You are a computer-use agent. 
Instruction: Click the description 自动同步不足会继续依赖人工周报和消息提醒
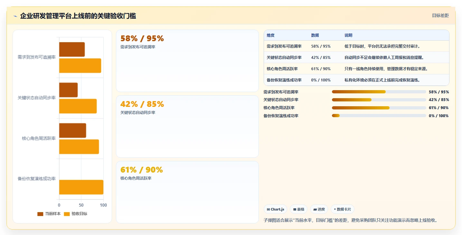[x=384, y=58]
